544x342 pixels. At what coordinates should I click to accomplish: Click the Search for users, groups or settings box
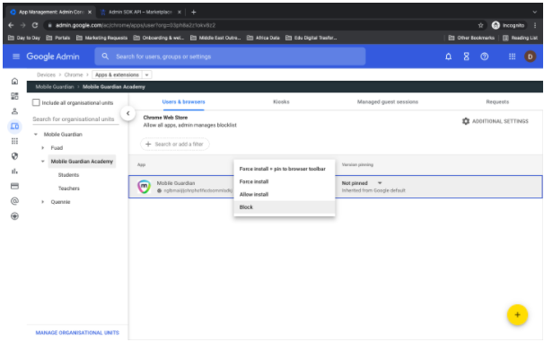click(x=230, y=57)
